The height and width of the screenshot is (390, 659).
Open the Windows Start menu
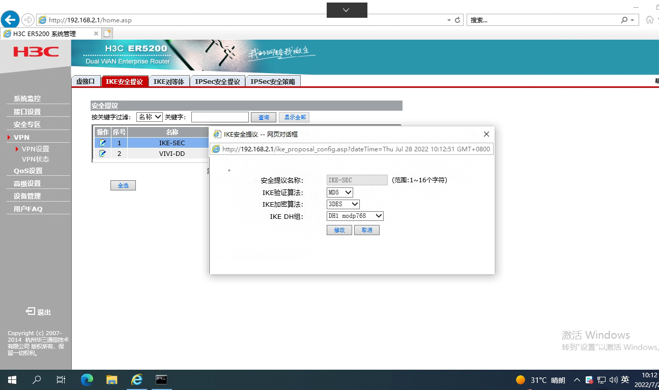coord(12,380)
